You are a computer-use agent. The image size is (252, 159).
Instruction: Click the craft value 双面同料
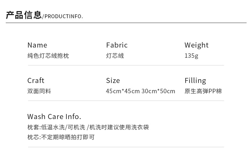[39, 91]
